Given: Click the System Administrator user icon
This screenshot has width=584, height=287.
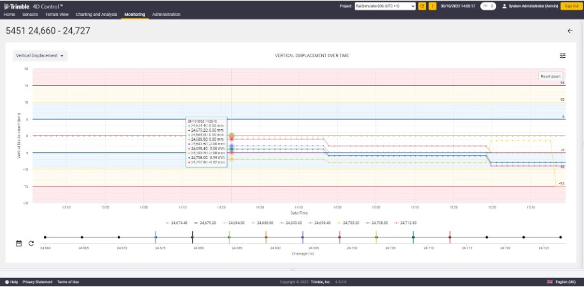Looking at the screenshot, I should coord(504,6).
